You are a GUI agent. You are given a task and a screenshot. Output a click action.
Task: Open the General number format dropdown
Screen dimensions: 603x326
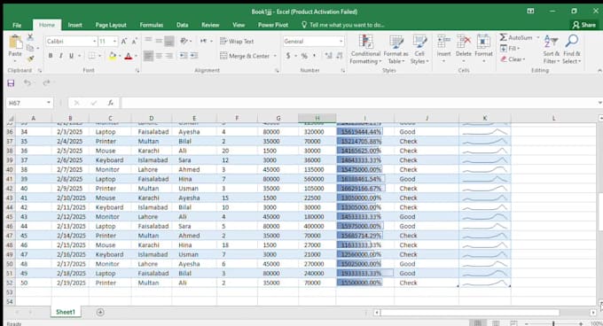tap(341, 41)
